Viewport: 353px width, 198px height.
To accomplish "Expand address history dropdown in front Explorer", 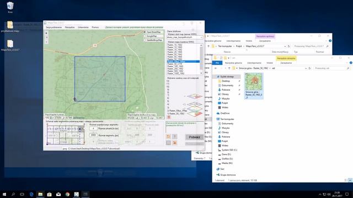I will coord(306,68).
